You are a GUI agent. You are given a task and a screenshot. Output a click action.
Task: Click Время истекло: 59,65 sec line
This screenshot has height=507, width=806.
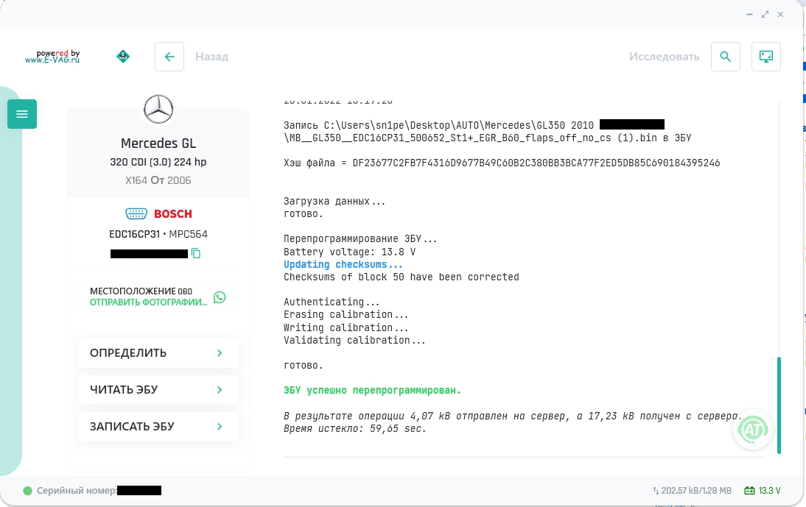pos(354,428)
